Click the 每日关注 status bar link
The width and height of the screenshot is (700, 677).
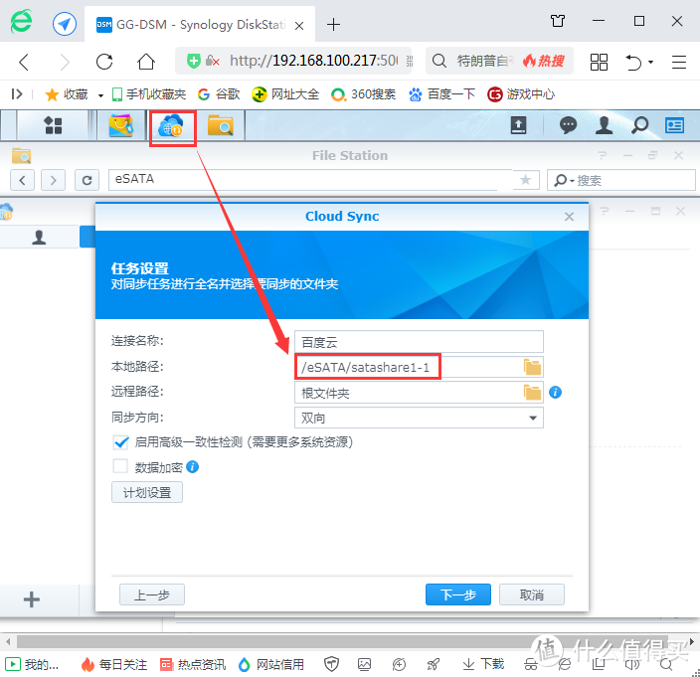(x=114, y=664)
